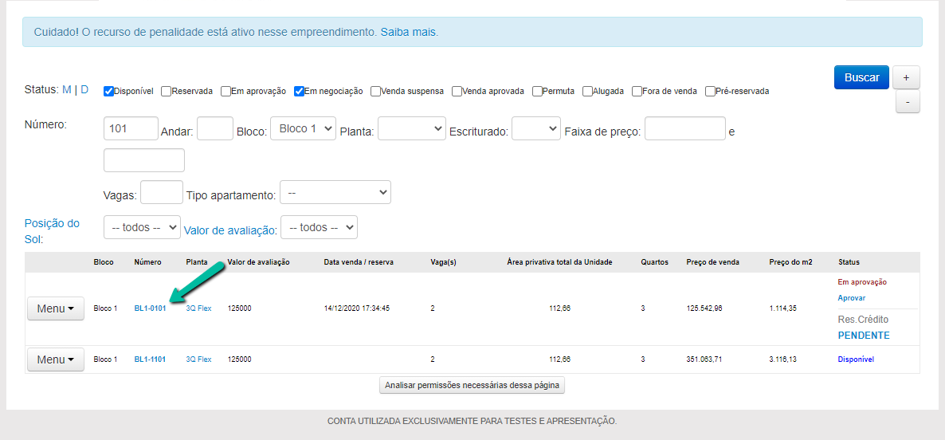Click the PENDENTE credit status link

[x=864, y=336]
